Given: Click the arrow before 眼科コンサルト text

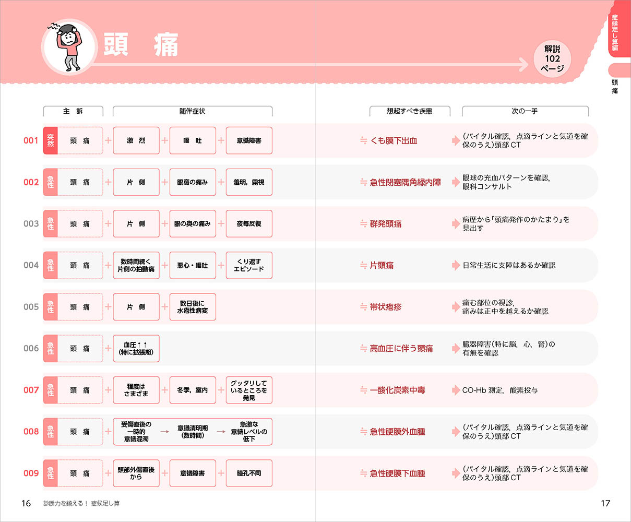Looking at the screenshot, I should (x=456, y=182).
